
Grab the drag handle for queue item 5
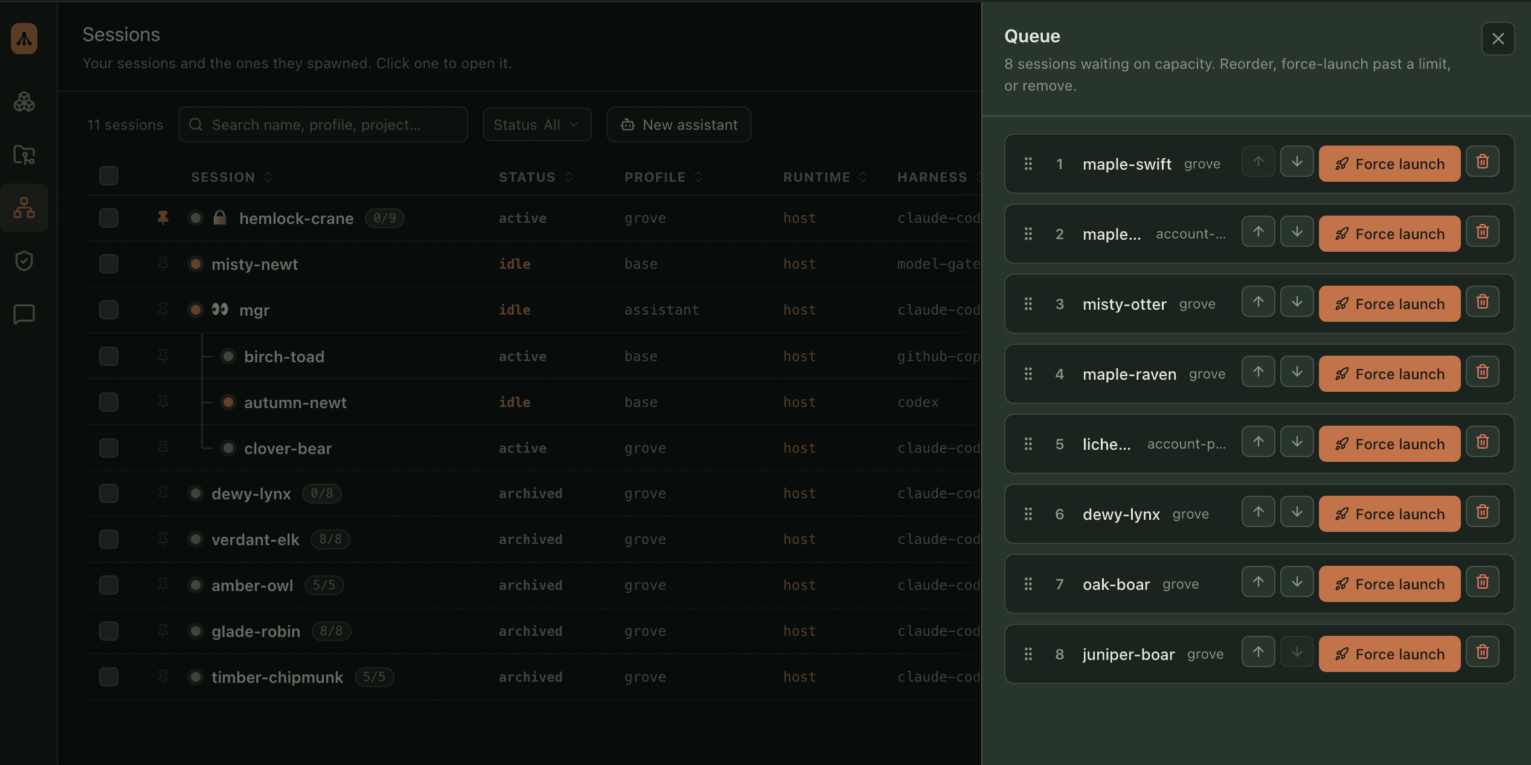(x=1028, y=444)
